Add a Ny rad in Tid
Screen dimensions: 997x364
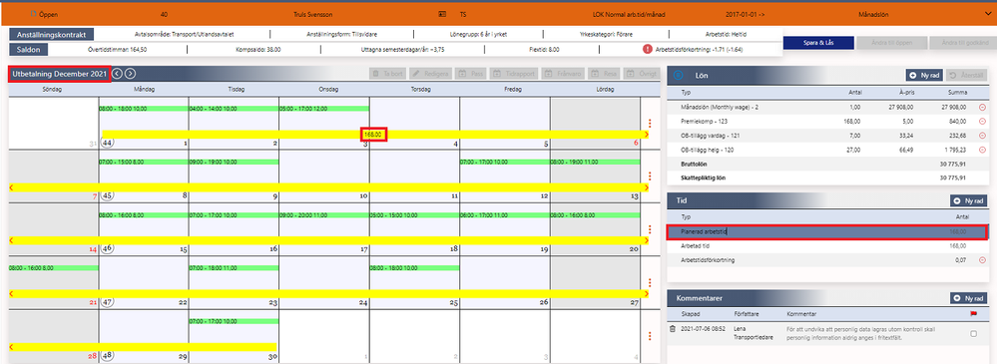coord(969,200)
